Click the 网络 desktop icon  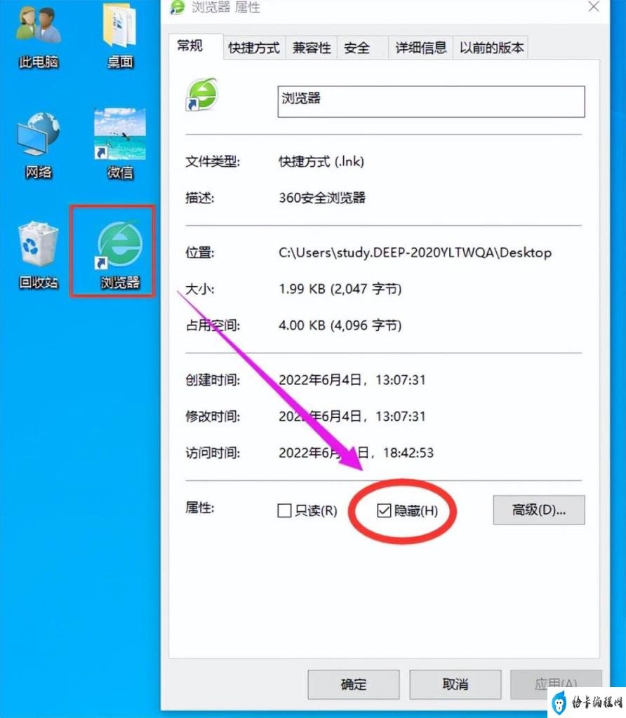click(x=39, y=146)
